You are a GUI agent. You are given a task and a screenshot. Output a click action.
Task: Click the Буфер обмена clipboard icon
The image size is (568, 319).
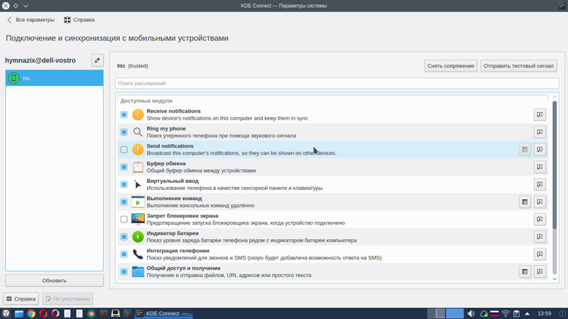138,167
